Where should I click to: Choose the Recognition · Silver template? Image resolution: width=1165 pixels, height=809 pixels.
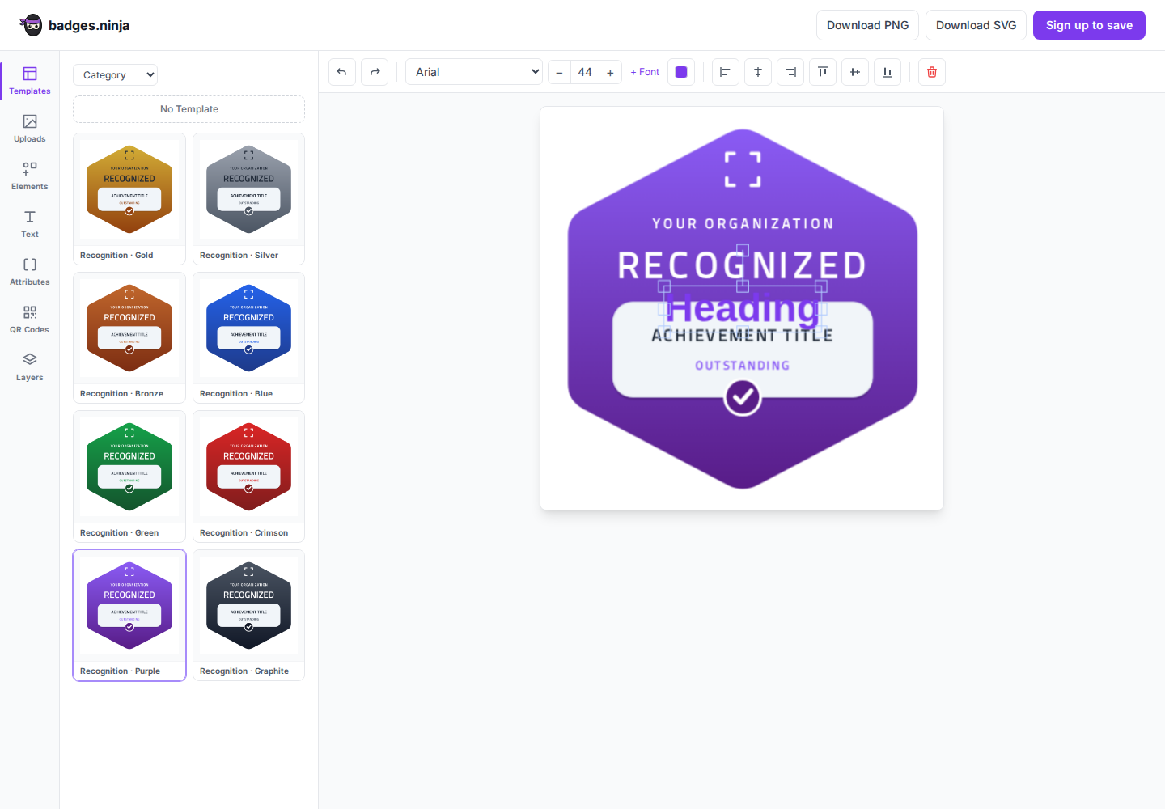pyautogui.click(x=248, y=199)
